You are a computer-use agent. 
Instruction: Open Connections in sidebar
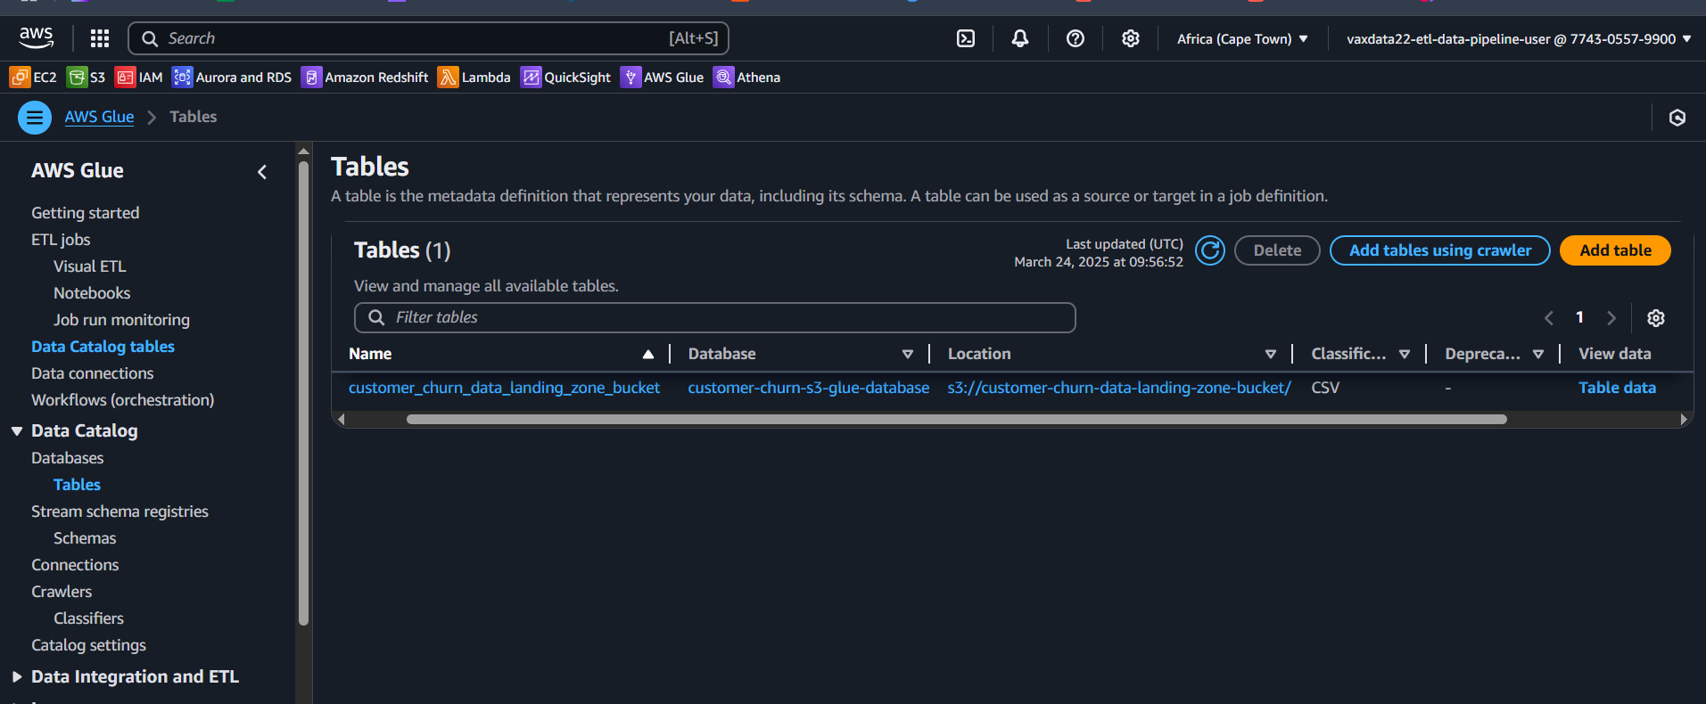[x=75, y=565]
